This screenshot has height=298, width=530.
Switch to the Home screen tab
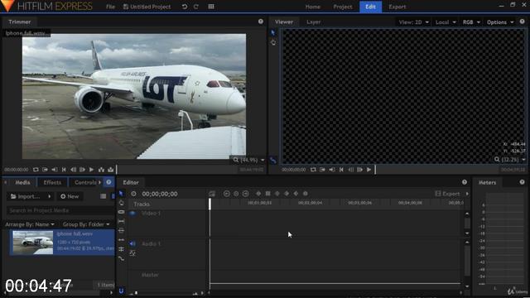pyautogui.click(x=313, y=7)
